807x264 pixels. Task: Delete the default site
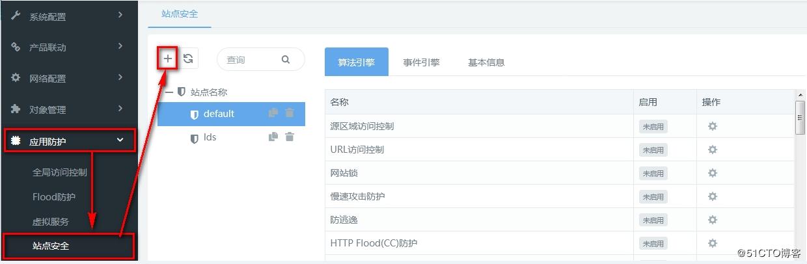pyautogui.click(x=290, y=113)
